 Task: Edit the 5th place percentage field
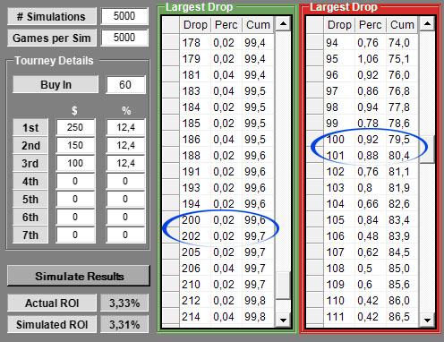(125, 199)
